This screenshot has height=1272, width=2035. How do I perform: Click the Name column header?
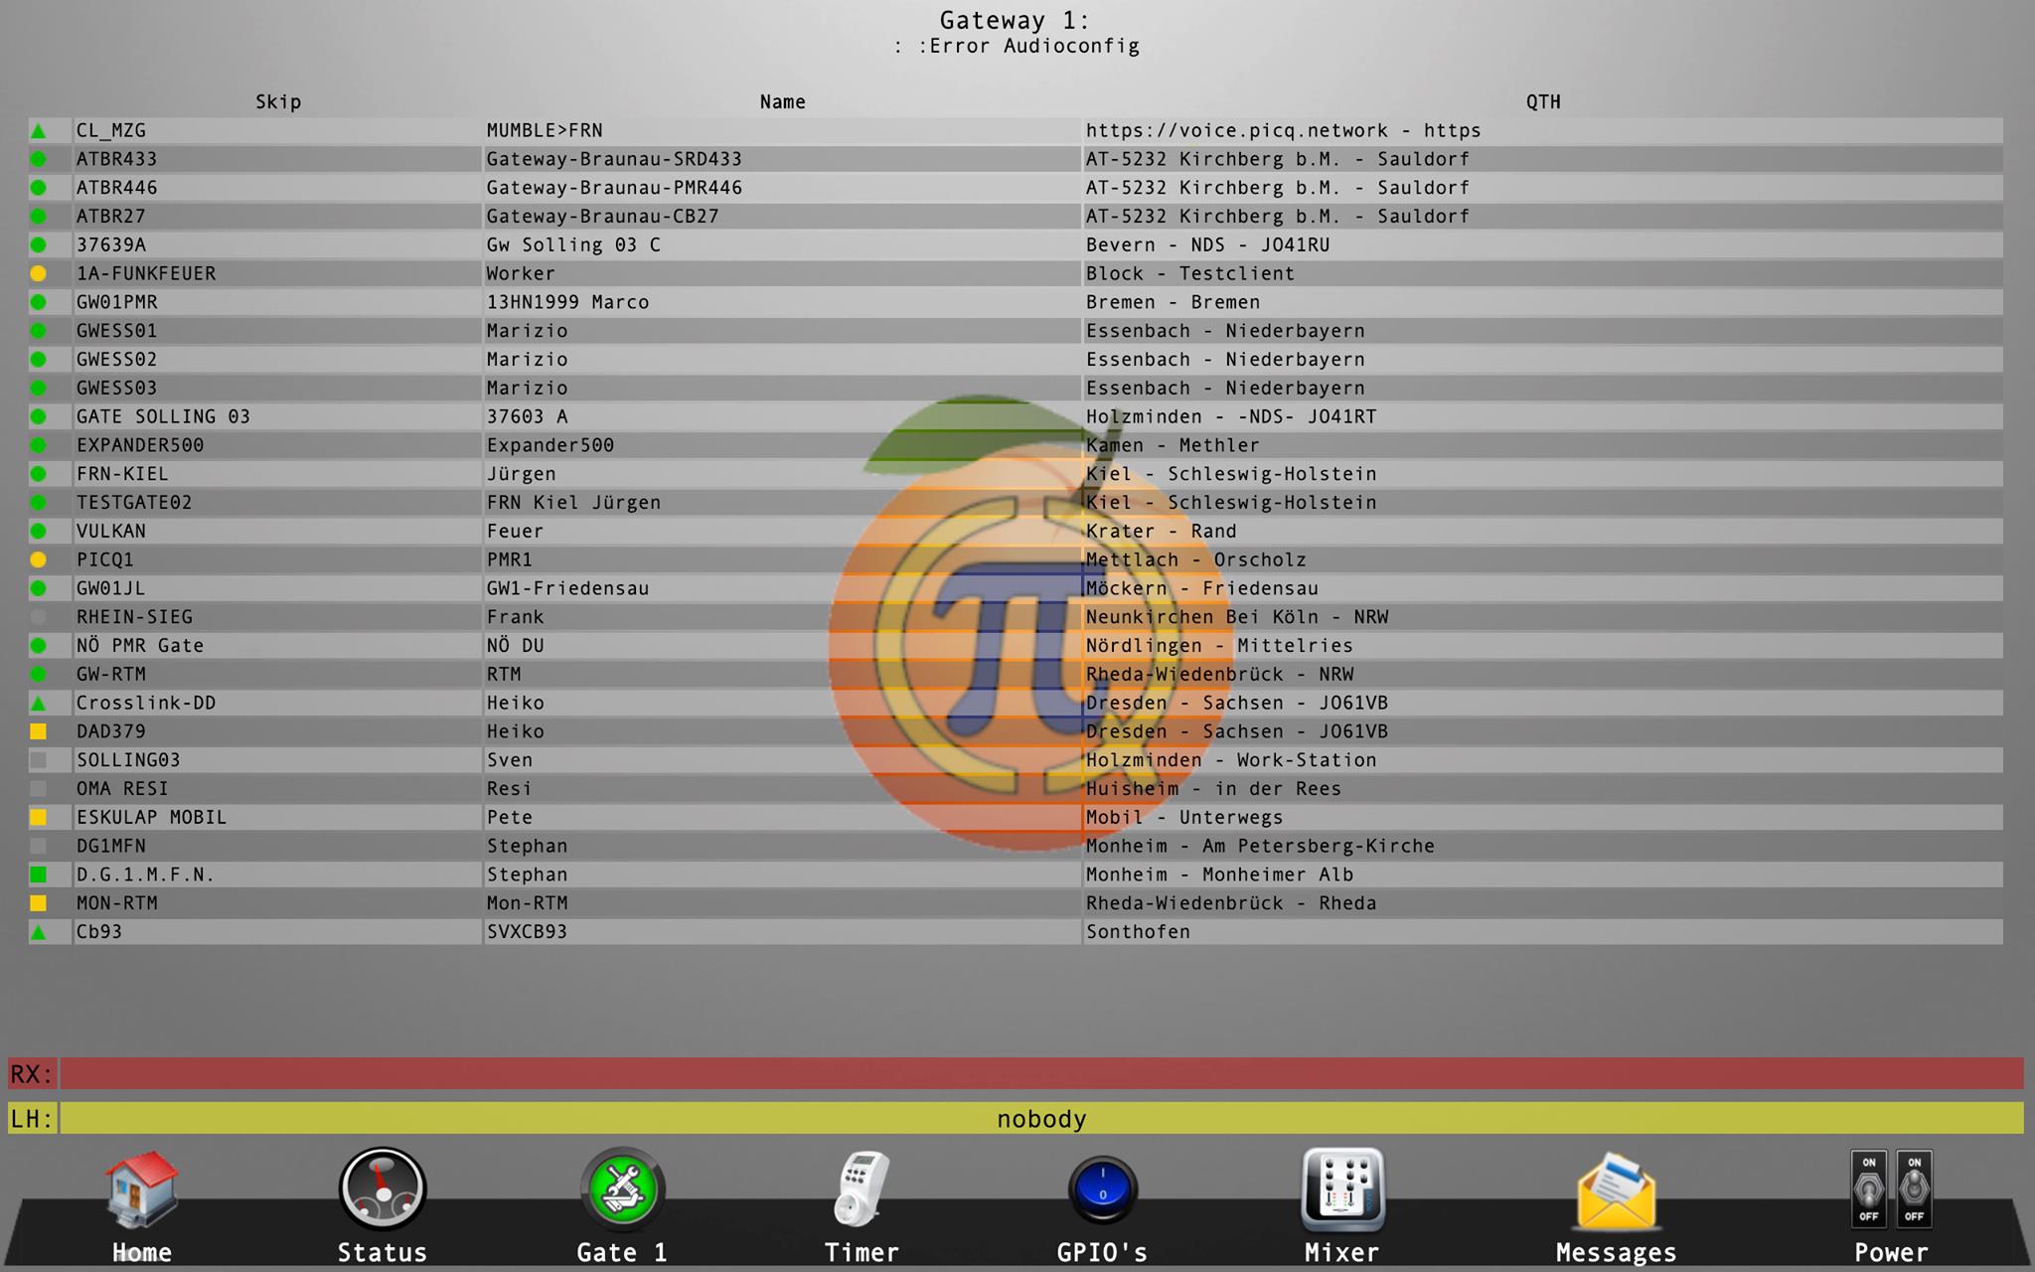coord(783,101)
